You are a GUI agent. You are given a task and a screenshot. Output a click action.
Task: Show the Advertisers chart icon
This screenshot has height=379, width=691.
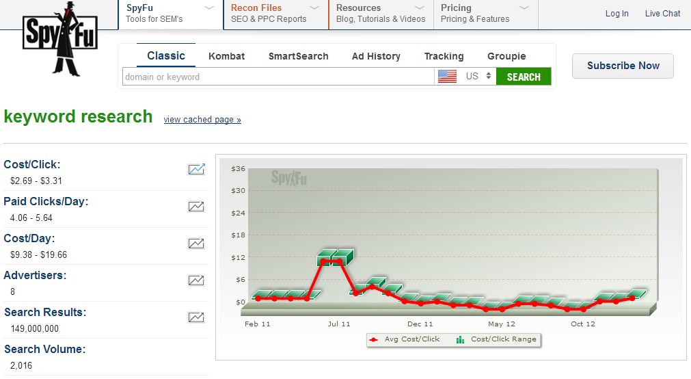tap(196, 280)
